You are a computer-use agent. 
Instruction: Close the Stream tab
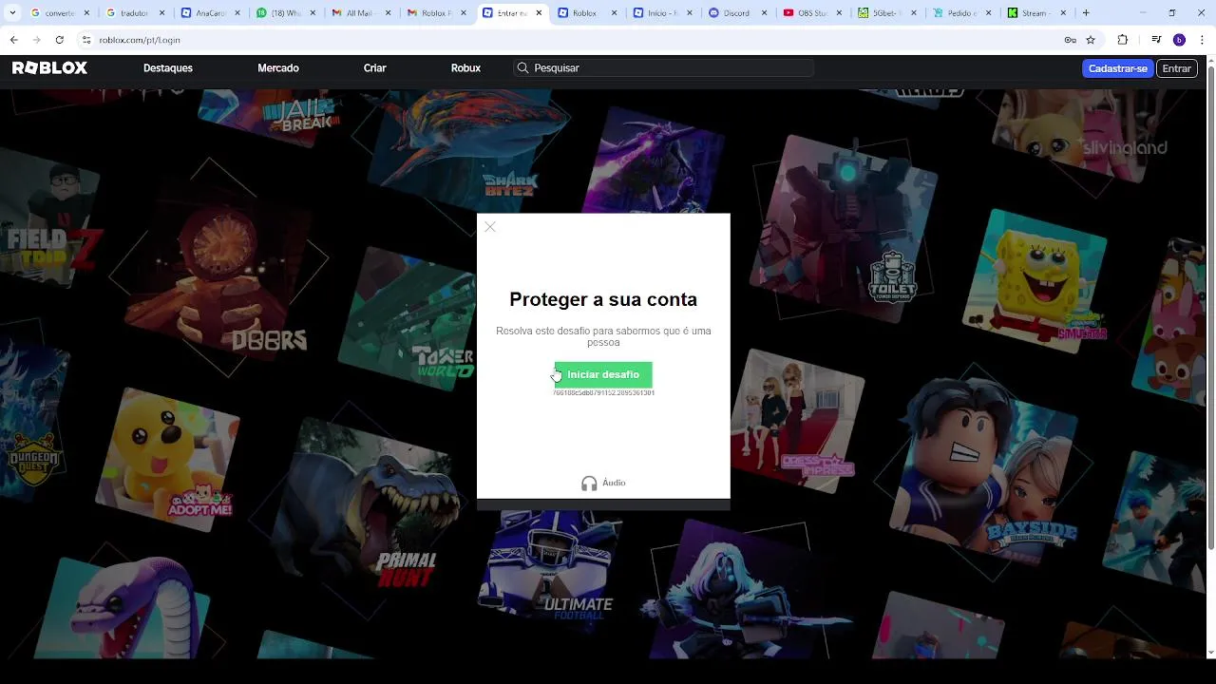[x=1063, y=13]
